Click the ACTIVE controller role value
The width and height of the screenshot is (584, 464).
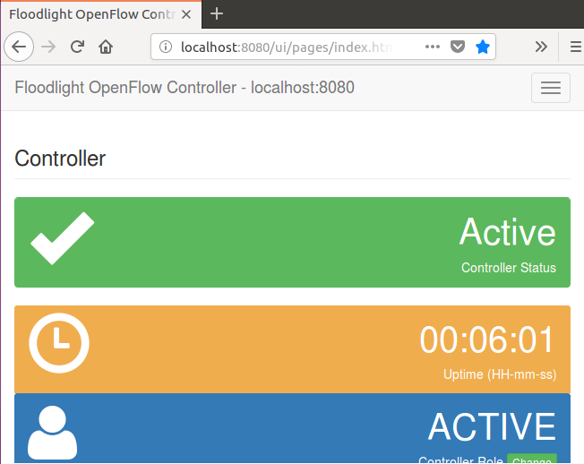[x=492, y=426]
